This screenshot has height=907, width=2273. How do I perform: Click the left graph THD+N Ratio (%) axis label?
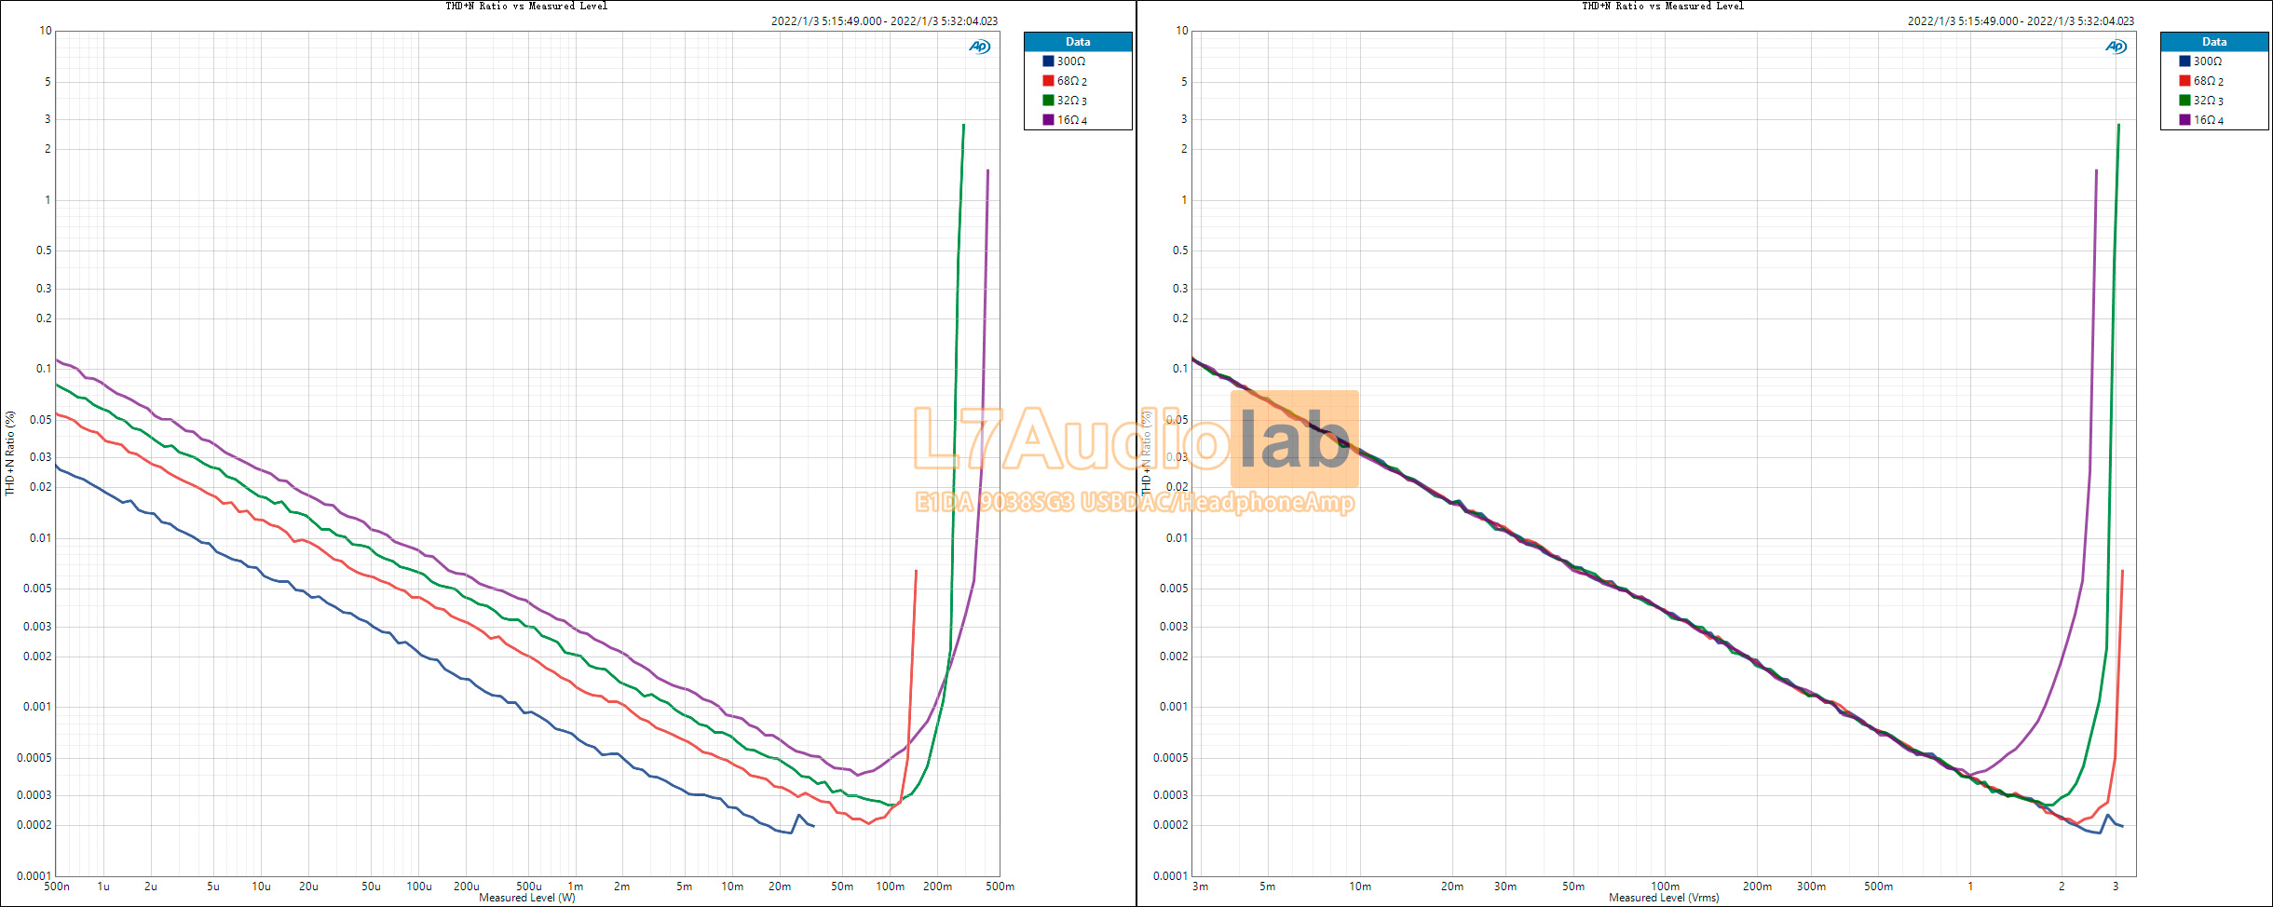coord(10,453)
